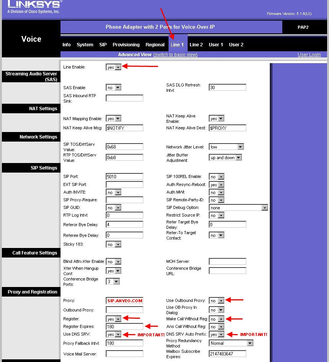Switch to the Line 2 tab

click(x=196, y=45)
